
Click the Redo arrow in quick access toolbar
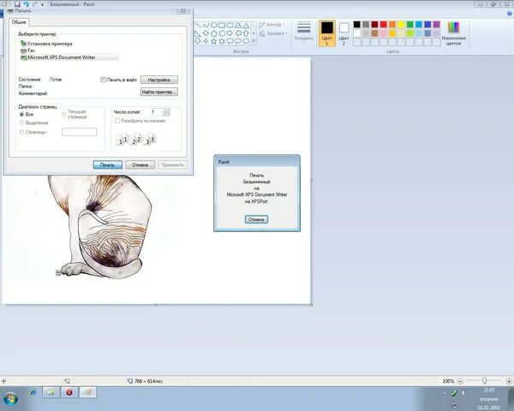coord(35,4)
